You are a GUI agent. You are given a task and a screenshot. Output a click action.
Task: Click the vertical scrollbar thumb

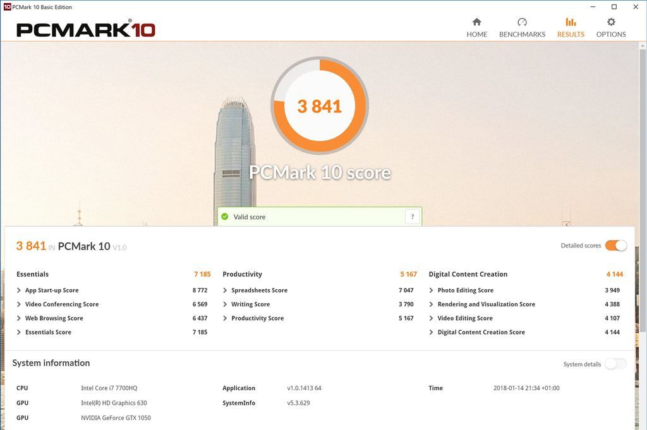click(x=643, y=189)
